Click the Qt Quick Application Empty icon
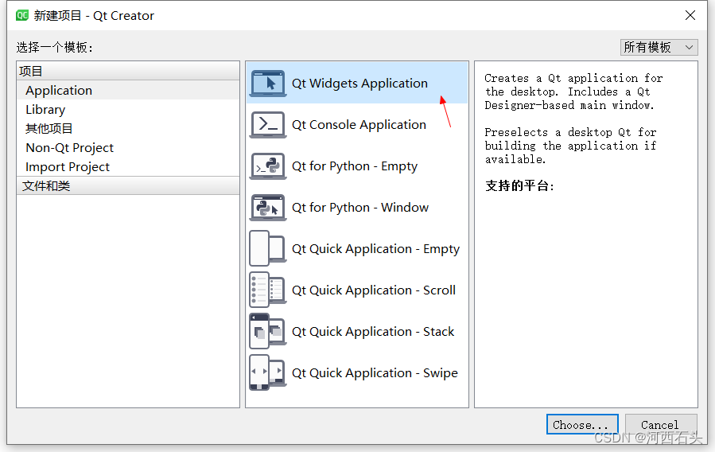The height and width of the screenshot is (452, 715). tap(268, 248)
